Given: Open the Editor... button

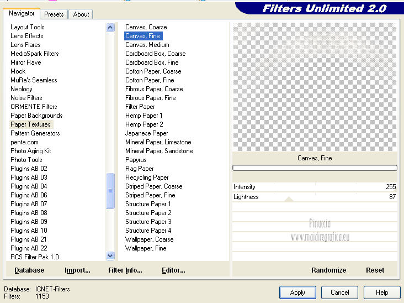Looking at the screenshot, I should point(173,270).
